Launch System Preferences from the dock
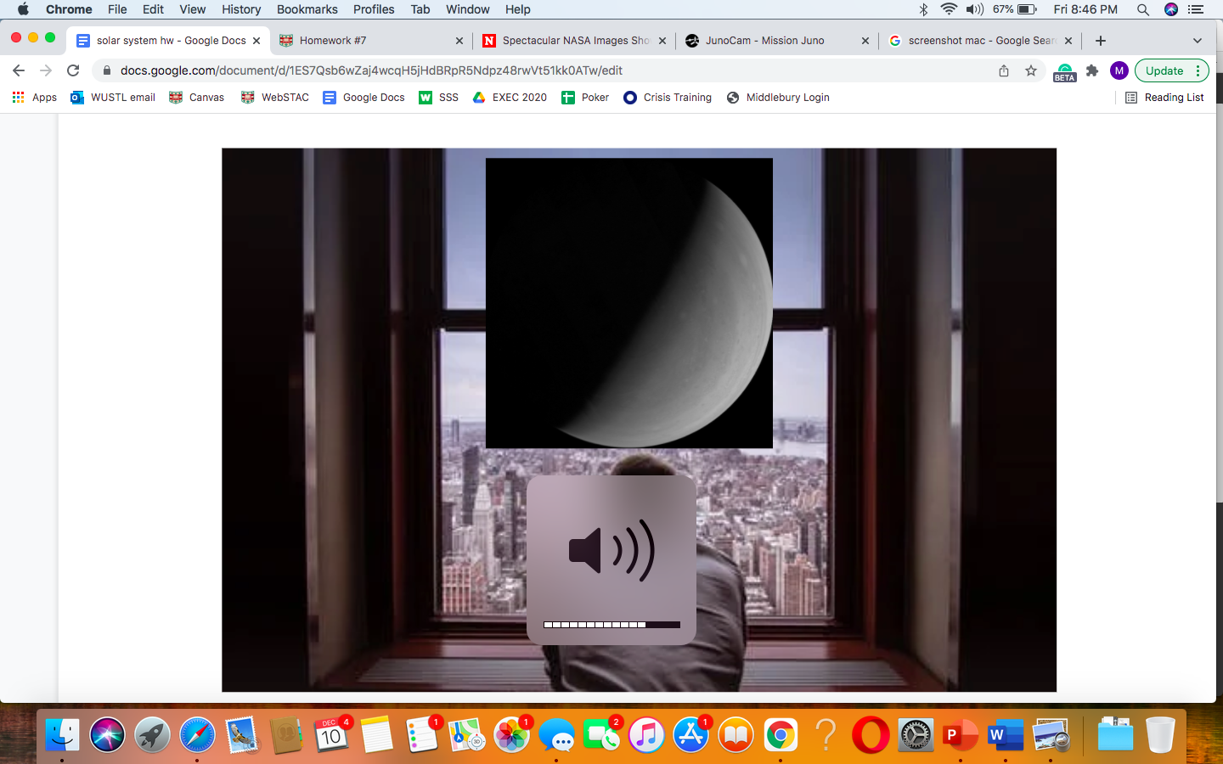1223x764 pixels. coord(916,735)
